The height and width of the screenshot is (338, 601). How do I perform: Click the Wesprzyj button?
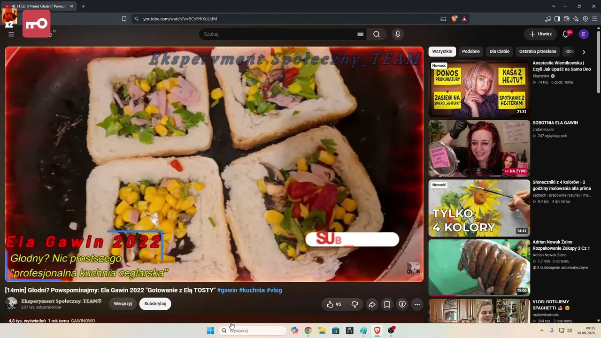coord(123,304)
